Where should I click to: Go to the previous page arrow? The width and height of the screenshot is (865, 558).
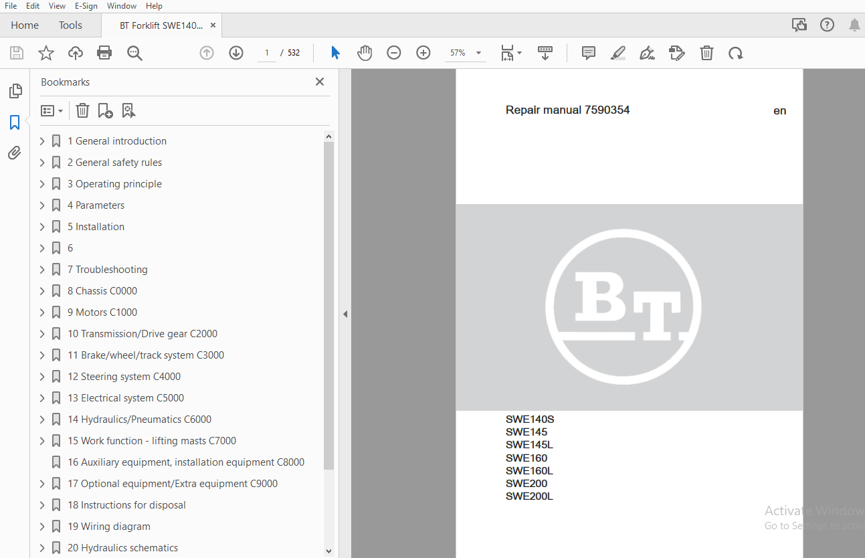[207, 53]
